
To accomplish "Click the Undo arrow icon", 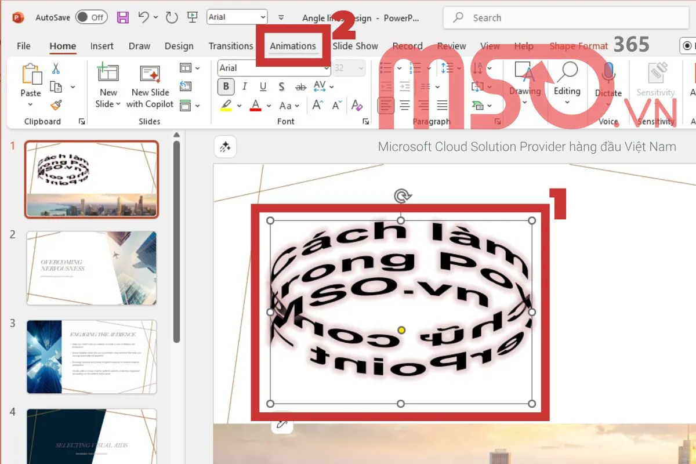I will [x=144, y=17].
